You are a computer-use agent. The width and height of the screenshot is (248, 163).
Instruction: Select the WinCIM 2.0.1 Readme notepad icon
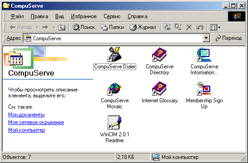click(x=114, y=122)
